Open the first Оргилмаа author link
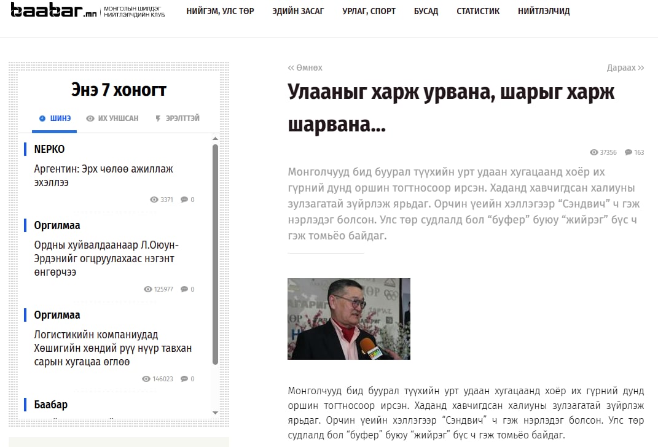Screen dimensions: 658x447 click(57, 225)
